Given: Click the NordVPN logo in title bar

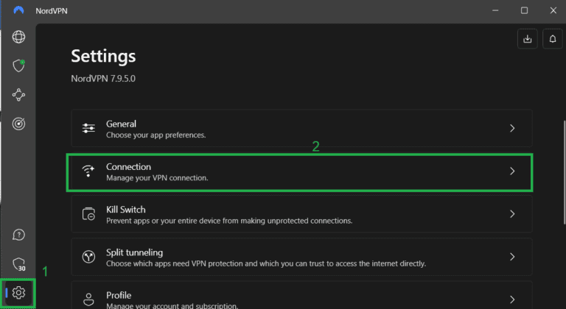Looking at the screenshot, I should click(x=18, y=10).
